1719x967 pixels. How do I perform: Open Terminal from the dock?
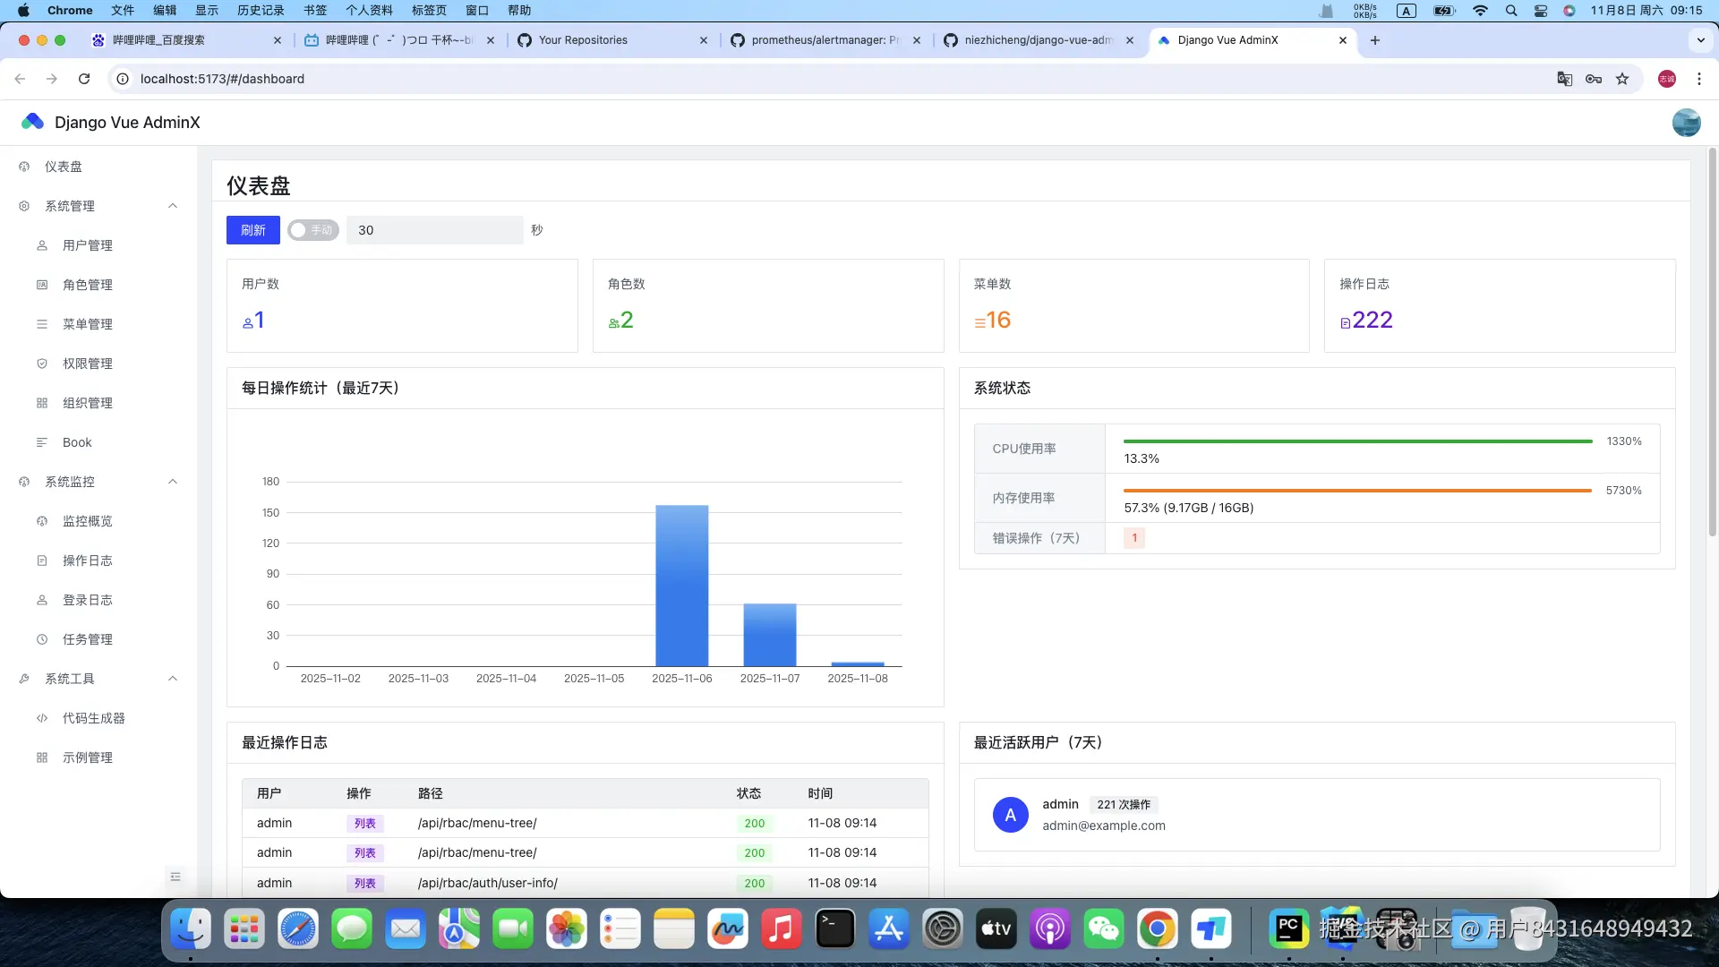pyautogui.click(x=834, y=929)
